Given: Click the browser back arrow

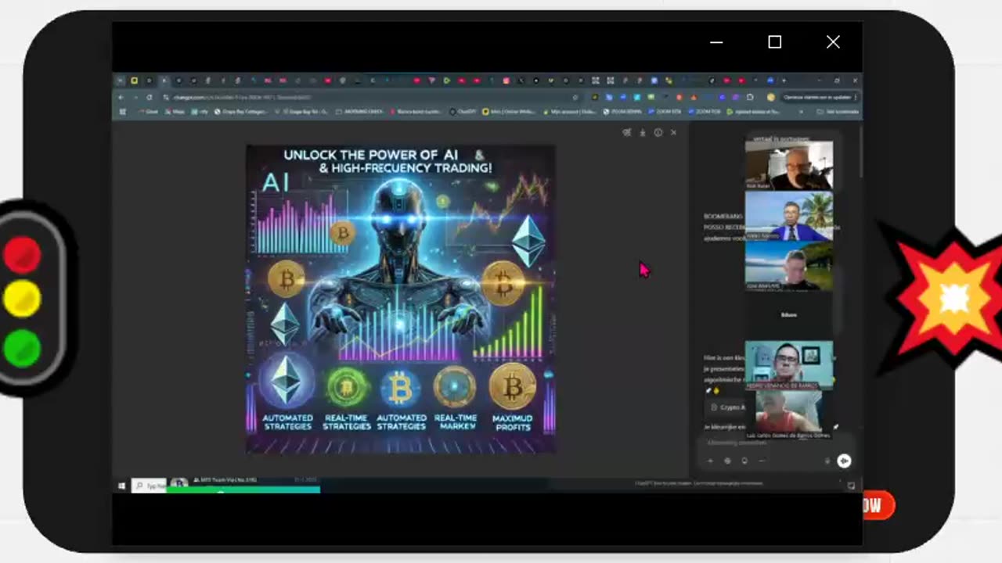Looking at the screenshot, I should pos(121,97).
